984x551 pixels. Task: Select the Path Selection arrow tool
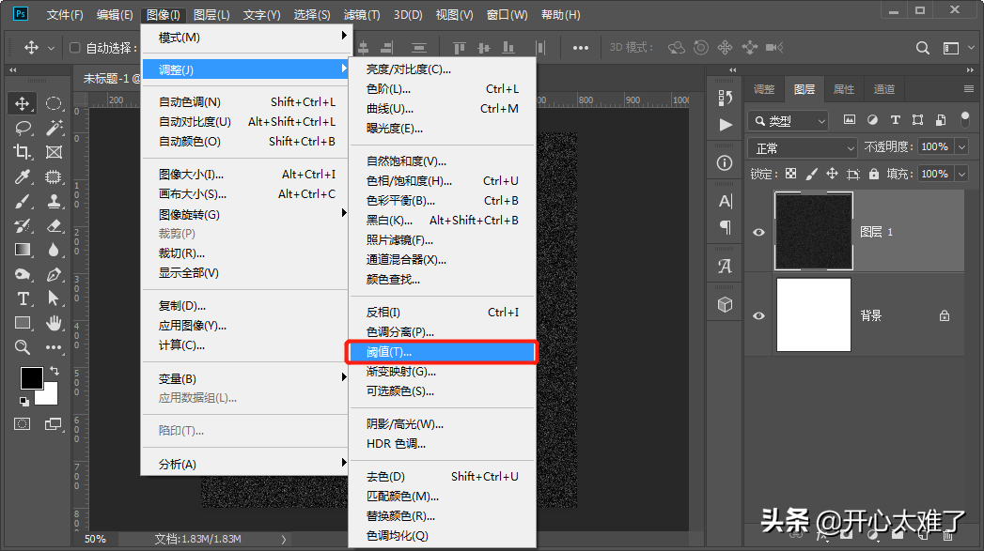[x=54, y=299]
